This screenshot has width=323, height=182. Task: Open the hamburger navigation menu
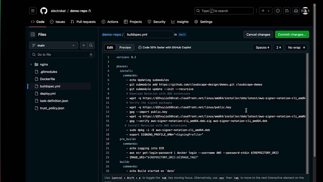33,11
